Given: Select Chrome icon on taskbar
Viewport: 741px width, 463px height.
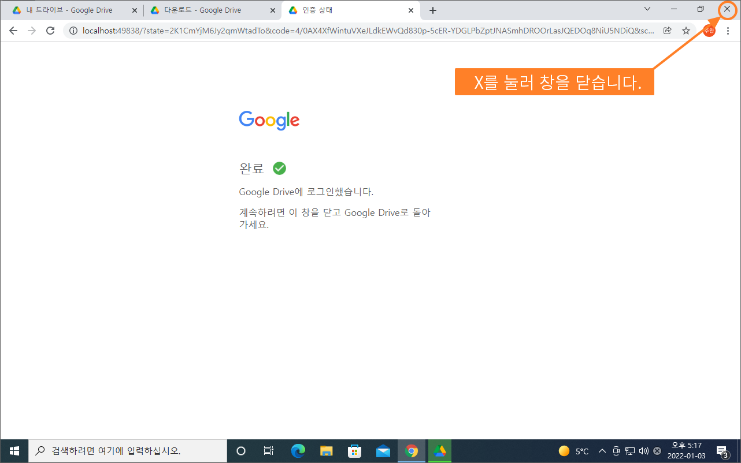Looking at the screenshot, I should [x=412, y=451].
